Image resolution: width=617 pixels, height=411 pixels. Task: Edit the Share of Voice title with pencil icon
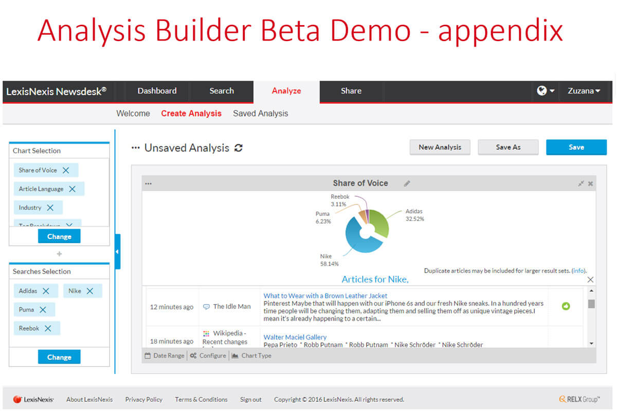[x=407, y=183]
